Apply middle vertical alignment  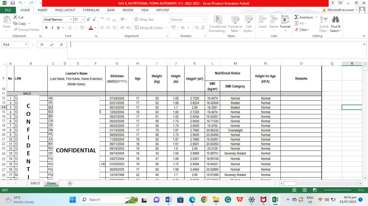coord(108,19)
